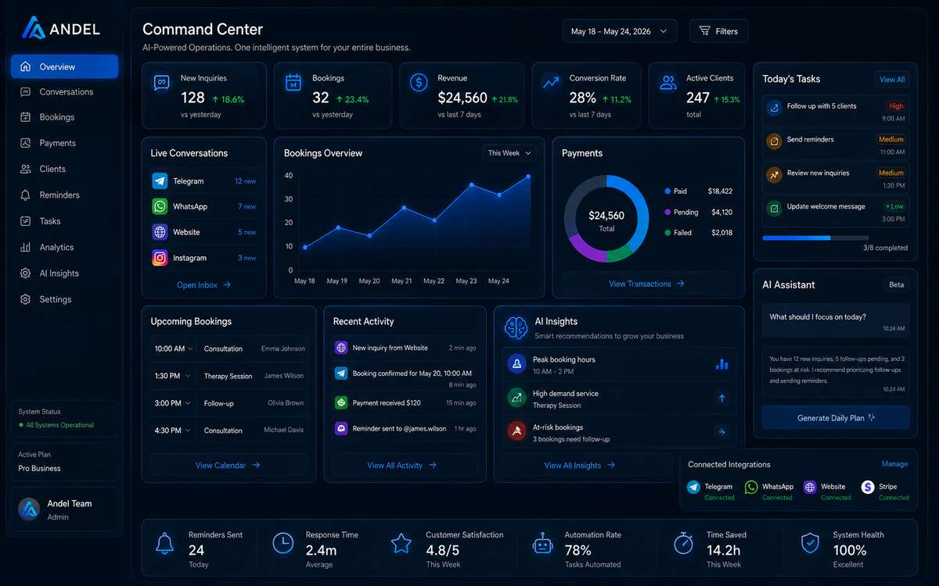
Task: Click the View All Insights link
Action: coord(580,465)
